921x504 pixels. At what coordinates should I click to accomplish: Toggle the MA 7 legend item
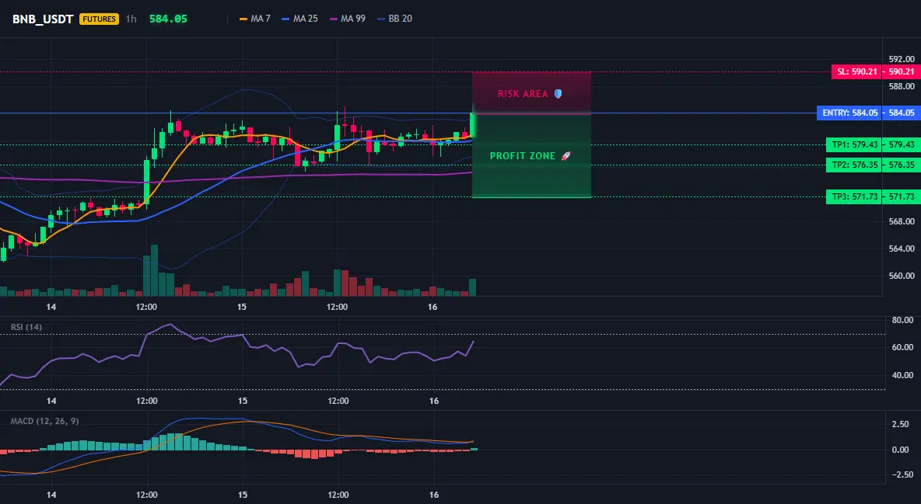[x=255, y=19]
